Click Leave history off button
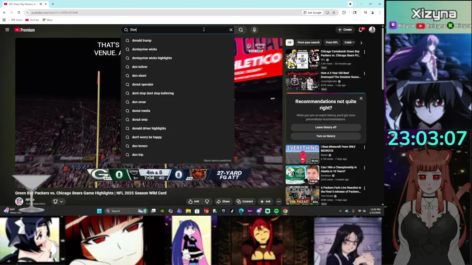The height and width of the screenshot is (265, 472). pyautogui.click(x=326, y=127)
